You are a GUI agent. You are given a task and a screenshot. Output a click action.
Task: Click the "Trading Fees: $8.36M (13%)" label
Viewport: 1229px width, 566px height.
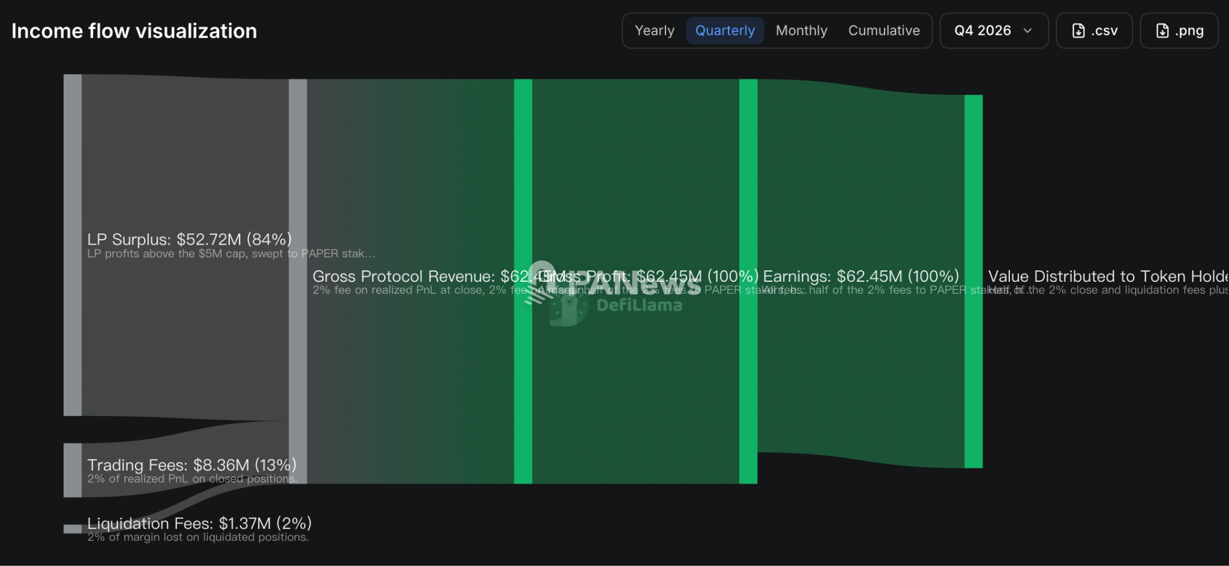coord(192,465)
